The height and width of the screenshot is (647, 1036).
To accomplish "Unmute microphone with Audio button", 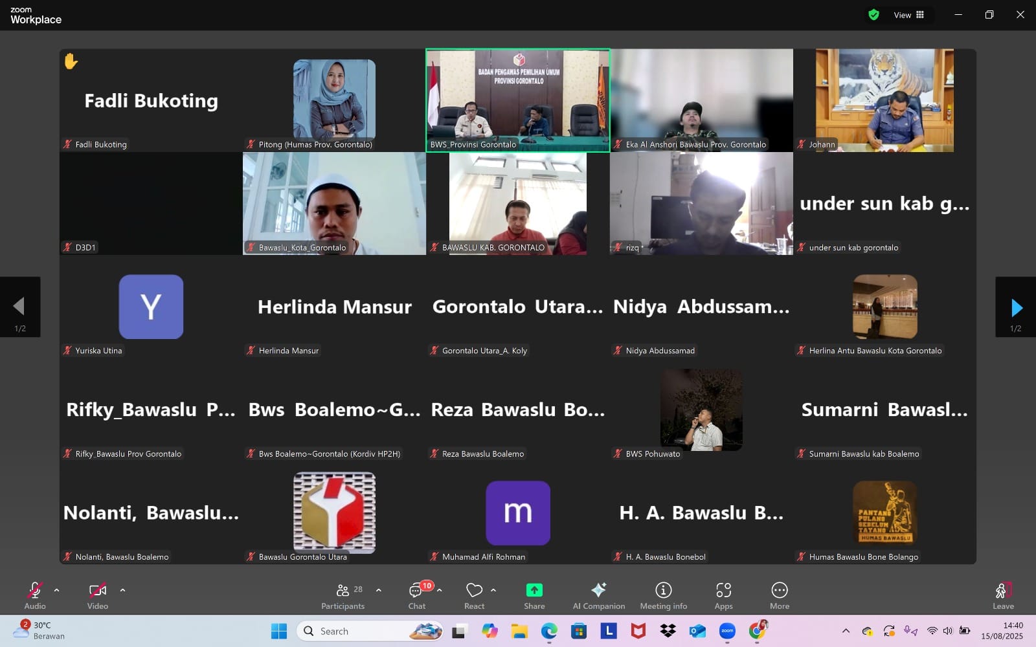I will pyautogui.click(x=35, y=595).
